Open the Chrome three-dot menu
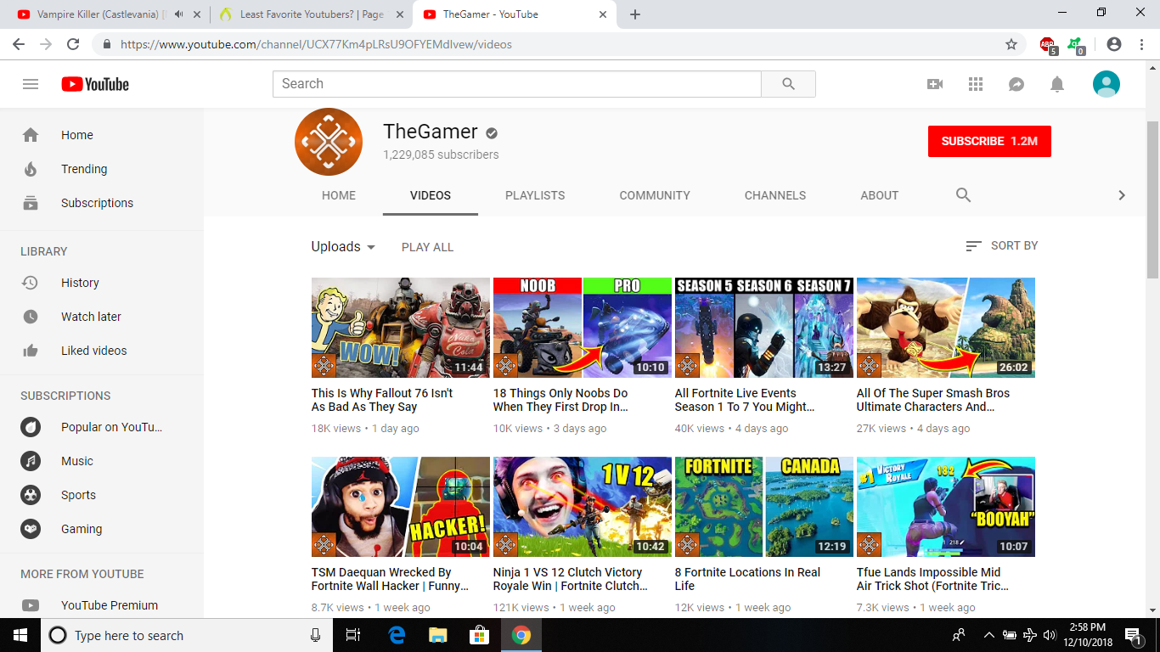1160x652 pixels. [1140, 44]
